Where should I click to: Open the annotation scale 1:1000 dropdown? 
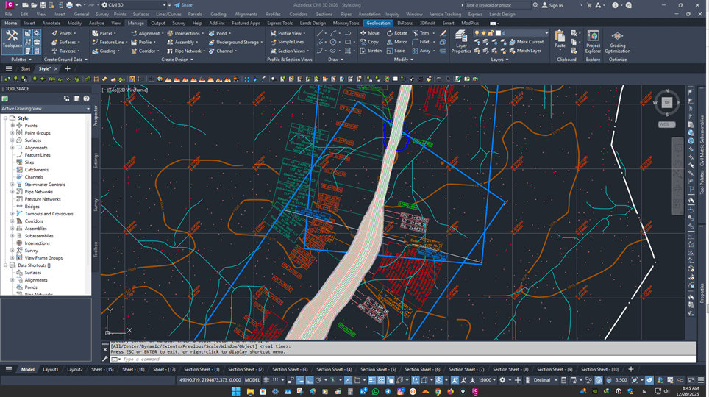click(488, 380)
